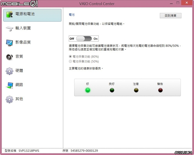The image size is (194, 155).
Task: Click the speaker icon for 音質
Action: [x=9, y=57]
